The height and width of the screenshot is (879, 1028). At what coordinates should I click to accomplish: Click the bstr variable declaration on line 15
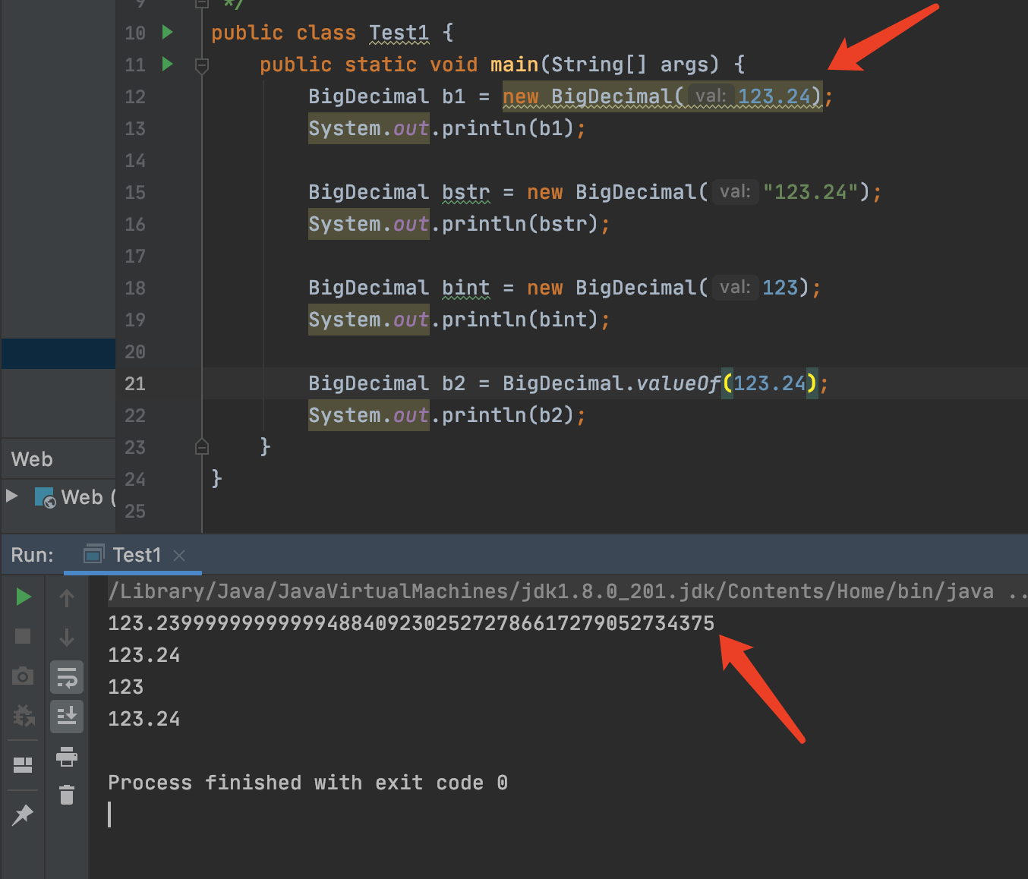[466, 192]
